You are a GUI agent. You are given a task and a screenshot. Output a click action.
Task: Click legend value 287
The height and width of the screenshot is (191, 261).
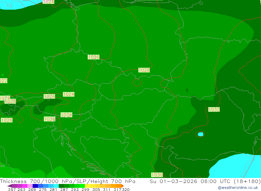point(64,190)
